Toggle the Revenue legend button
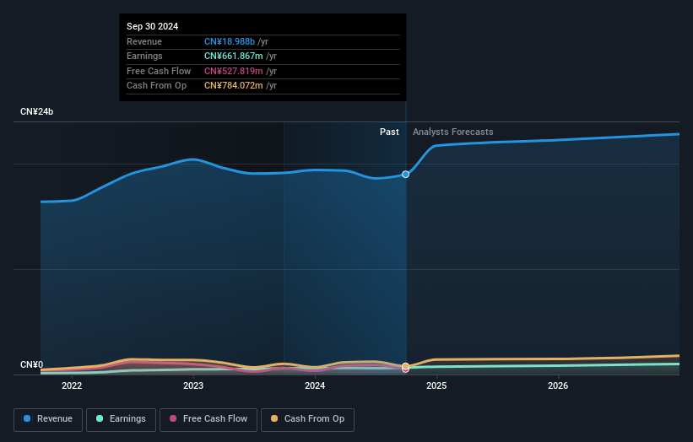Image resolution: width=693 pixels, height=442 pixels. click(x=48, y=419)
